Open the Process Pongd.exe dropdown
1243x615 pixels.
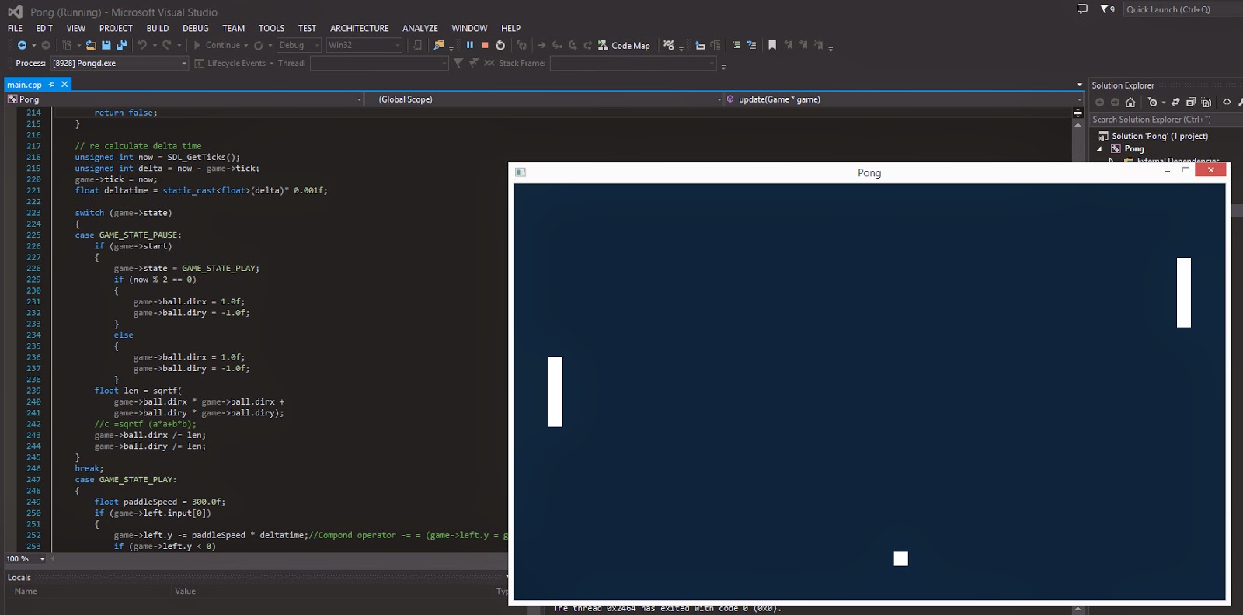tap(120, 63)
